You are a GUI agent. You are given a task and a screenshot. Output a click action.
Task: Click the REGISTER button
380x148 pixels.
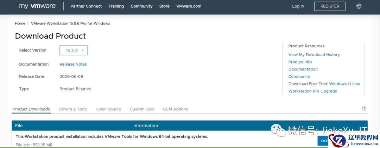coord(330,6)
